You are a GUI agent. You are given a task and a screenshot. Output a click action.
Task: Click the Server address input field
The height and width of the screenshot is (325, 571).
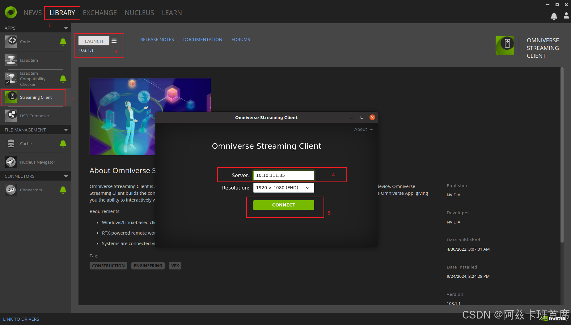click(x=283, y=175)
